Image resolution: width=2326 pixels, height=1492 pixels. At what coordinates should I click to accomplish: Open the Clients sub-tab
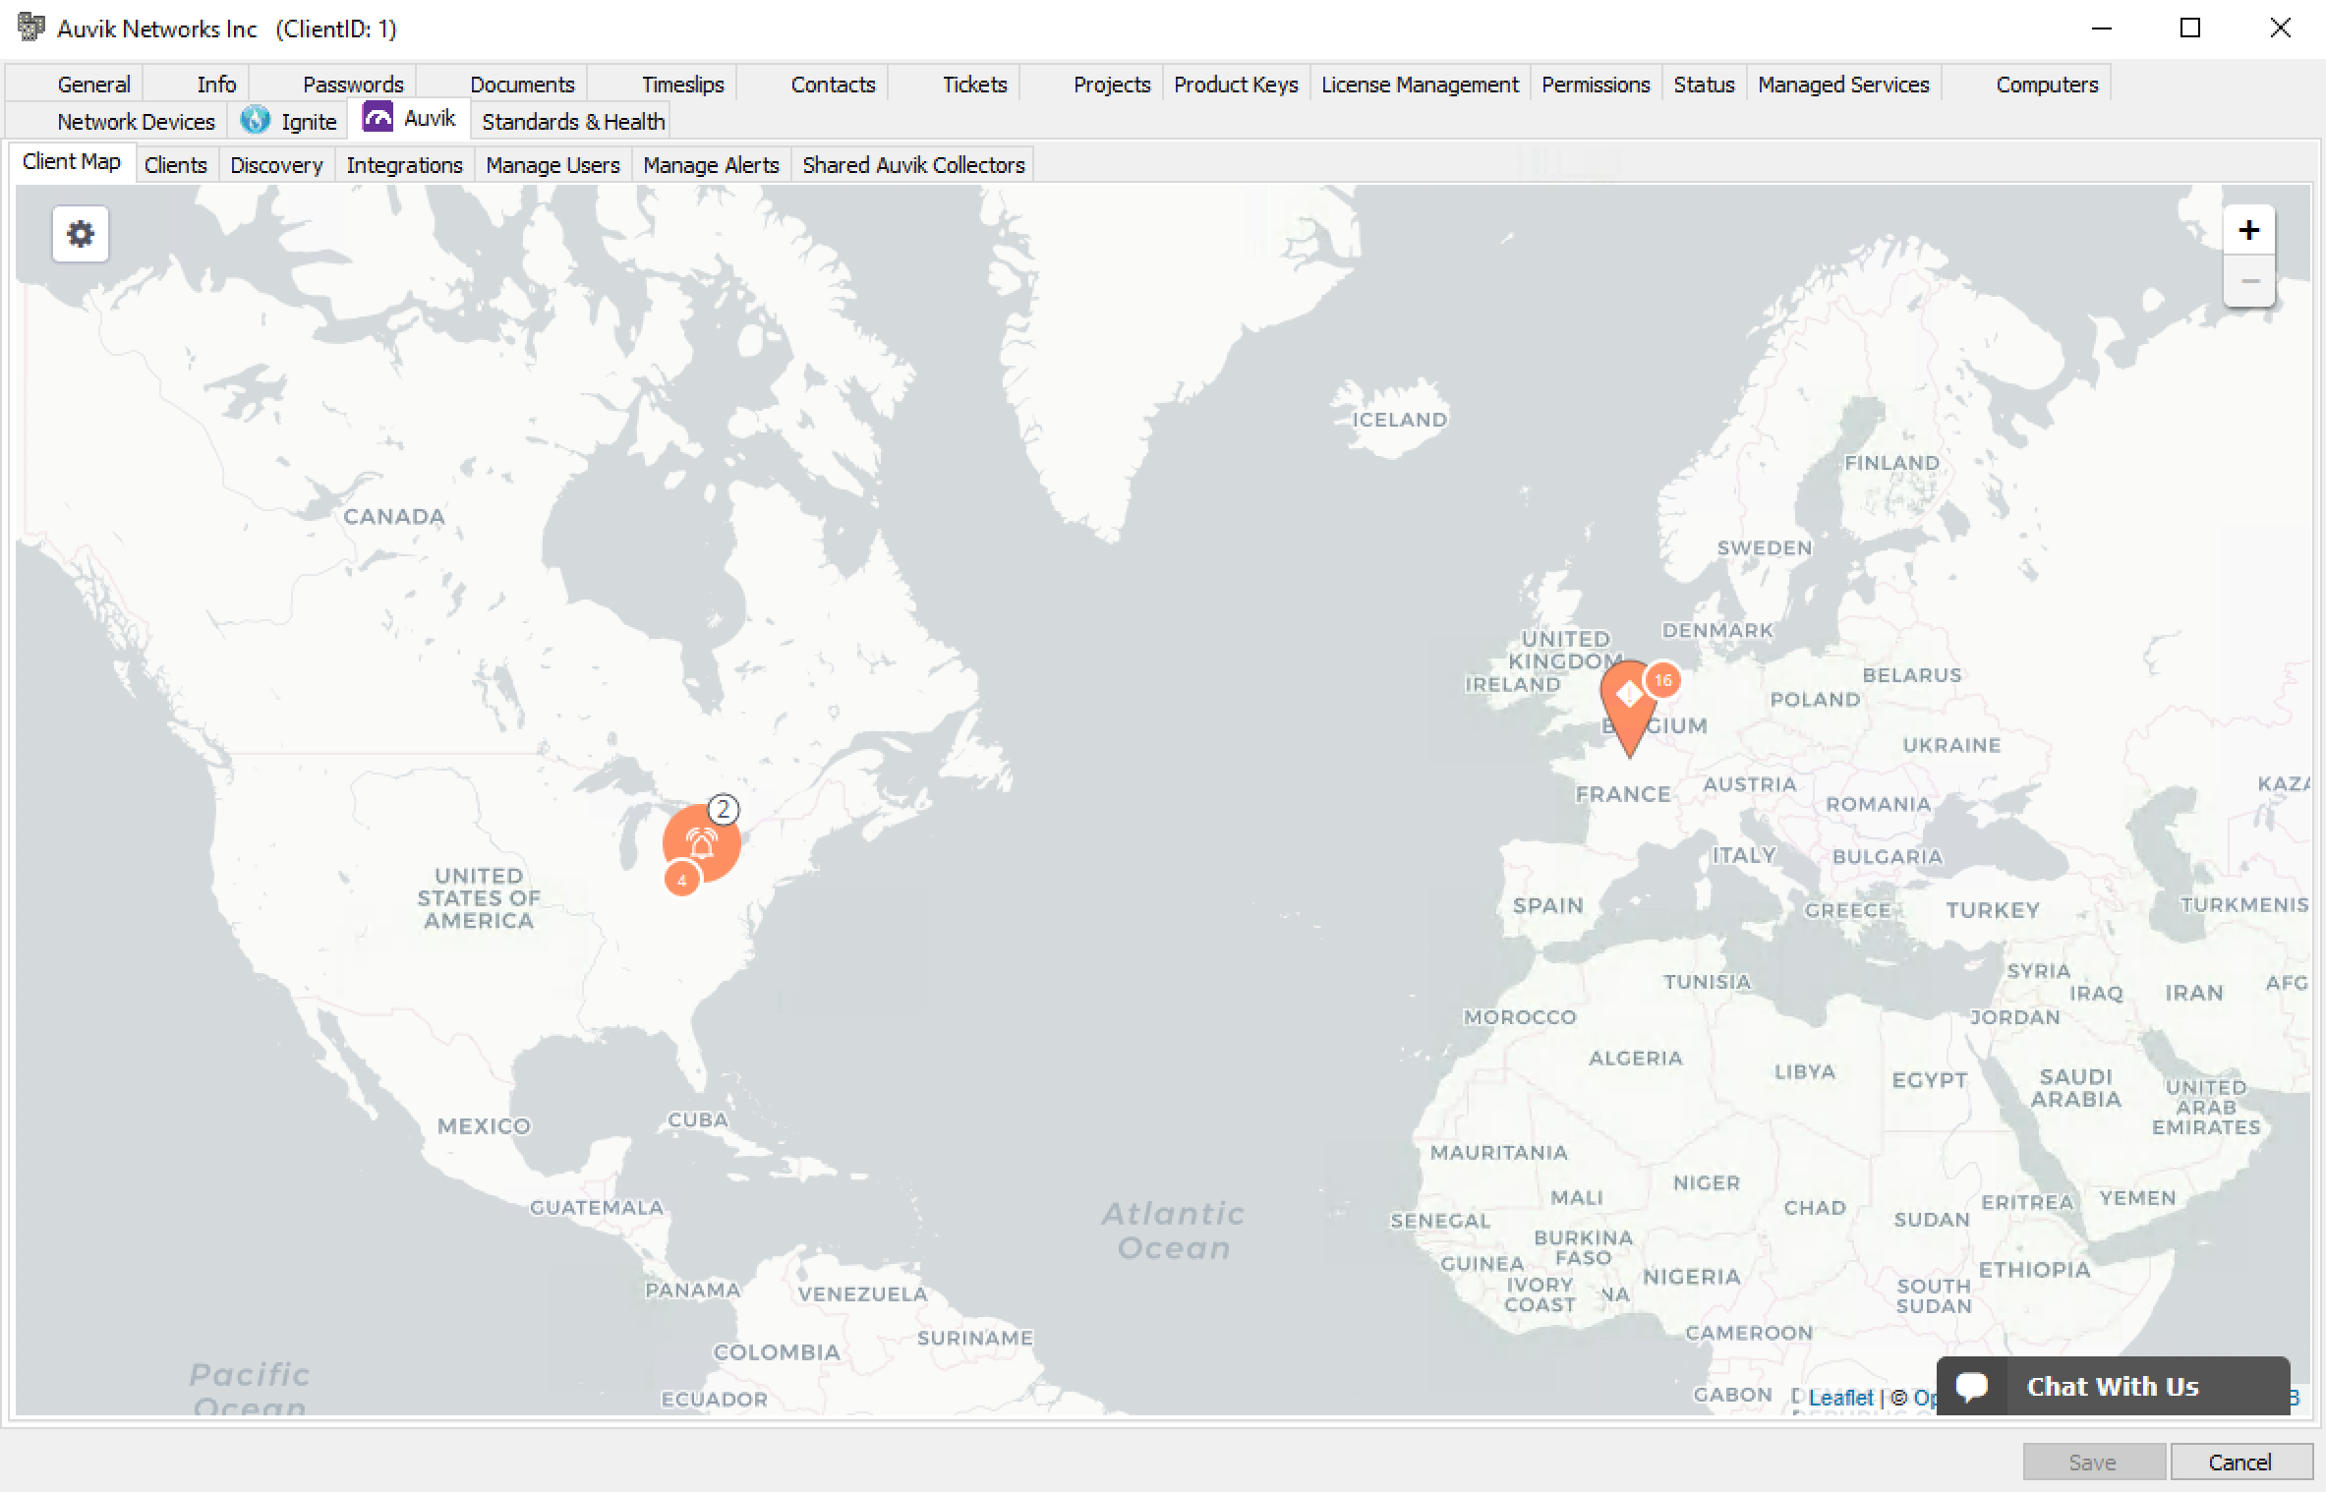(x=175, y=165)
